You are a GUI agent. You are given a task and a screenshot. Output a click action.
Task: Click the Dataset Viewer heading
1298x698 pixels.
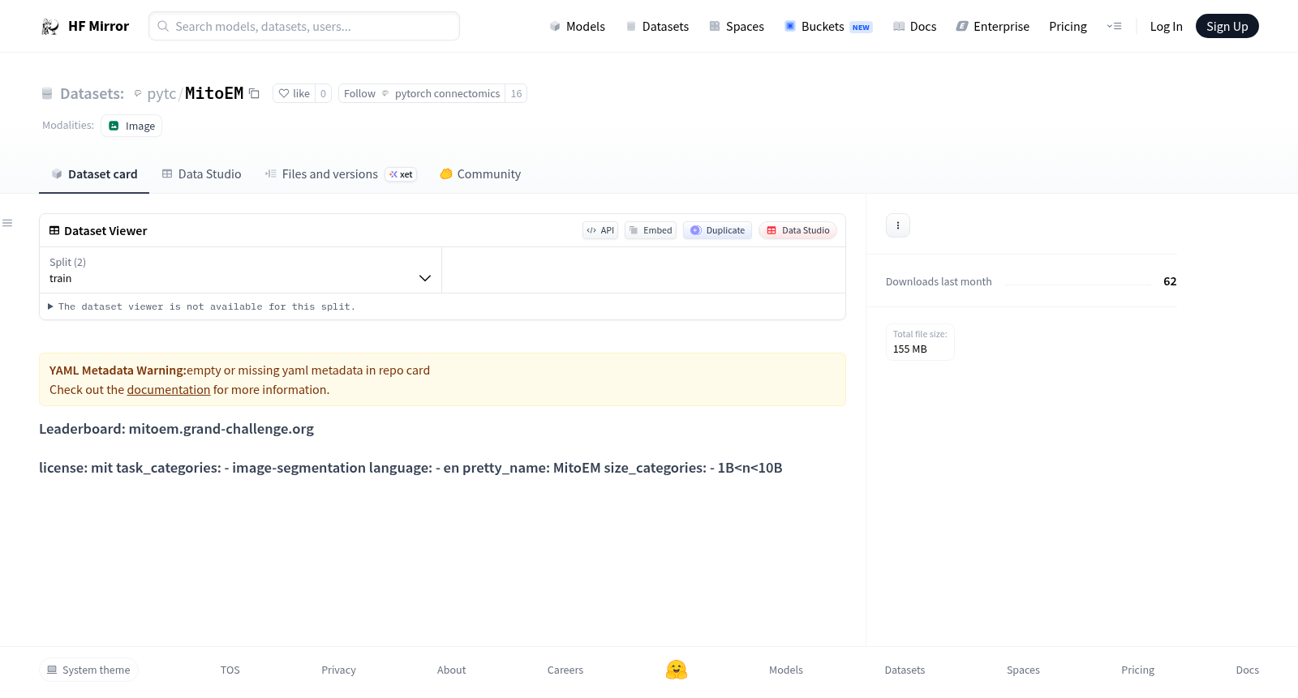[x=98, y=231]
